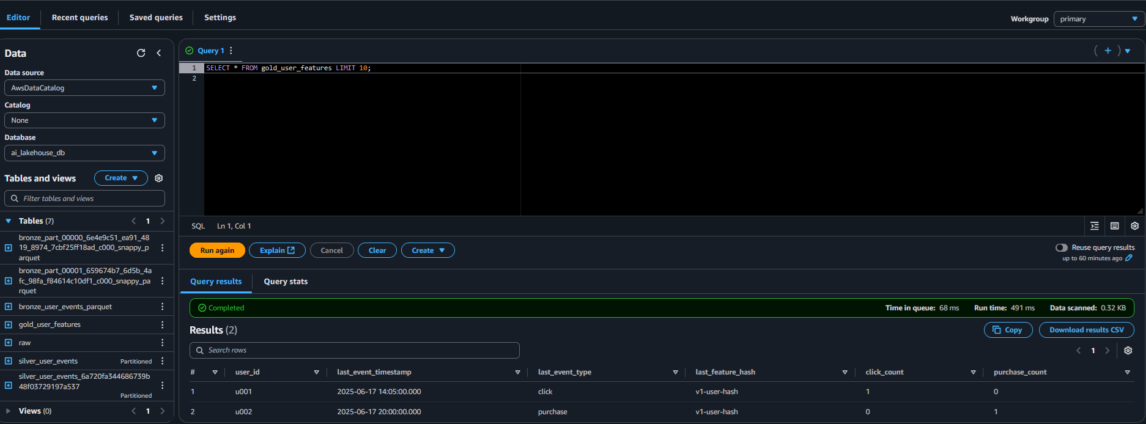Sort by last_event_timestamp column
This screenshot has width=1146, height=424.
tap(517, 372)
